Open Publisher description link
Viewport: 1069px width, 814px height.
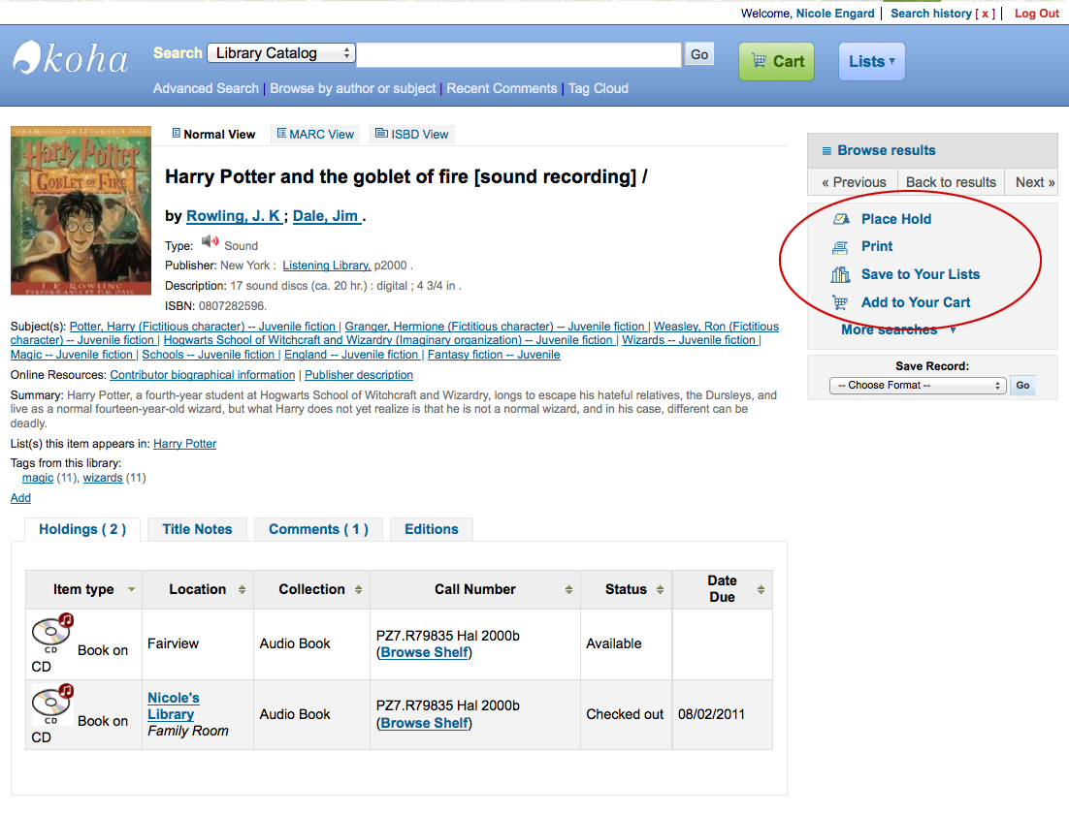359,375
